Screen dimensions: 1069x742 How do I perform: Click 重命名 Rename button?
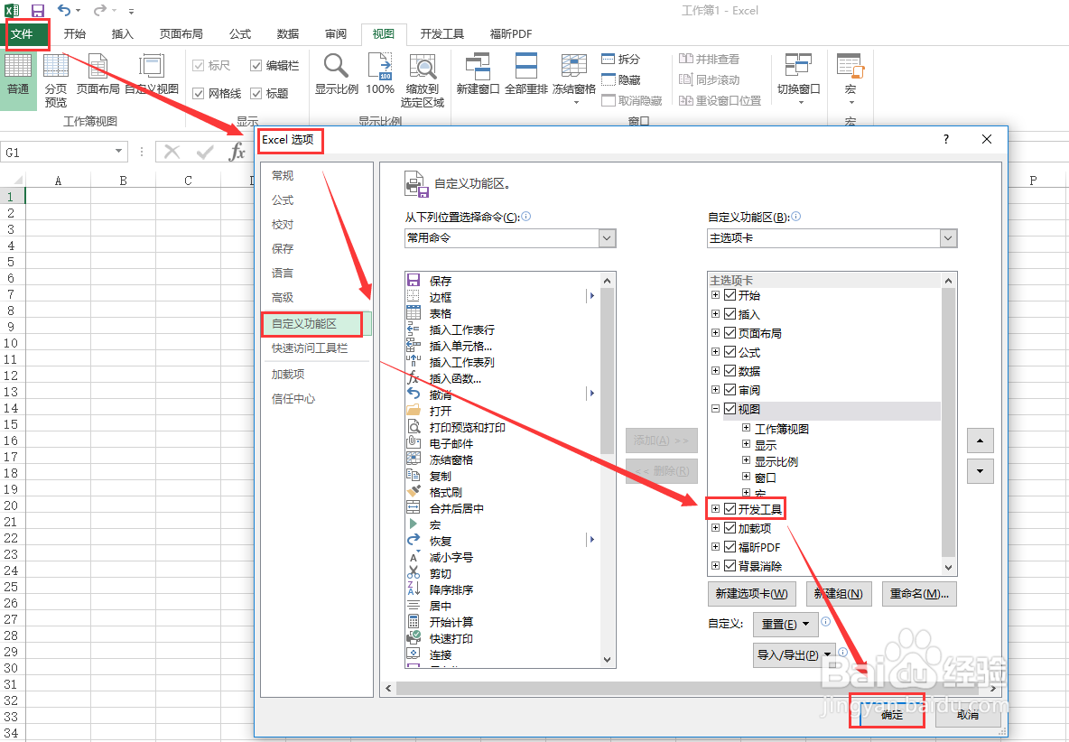point(919,593)
